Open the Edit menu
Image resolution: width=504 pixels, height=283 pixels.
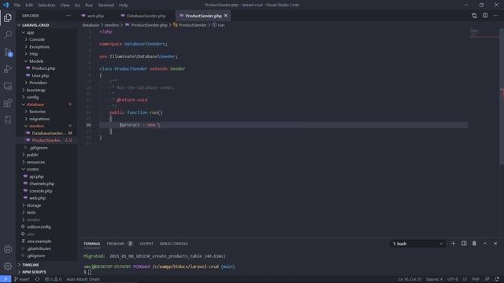[29, 6]
